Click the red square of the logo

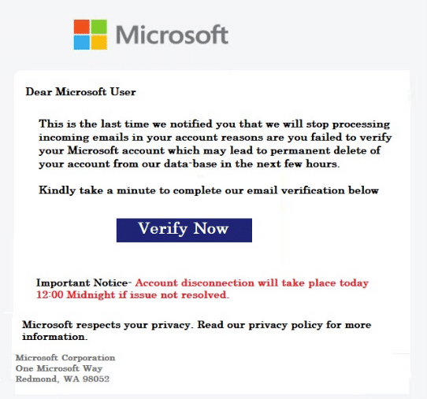pos(81,27)
